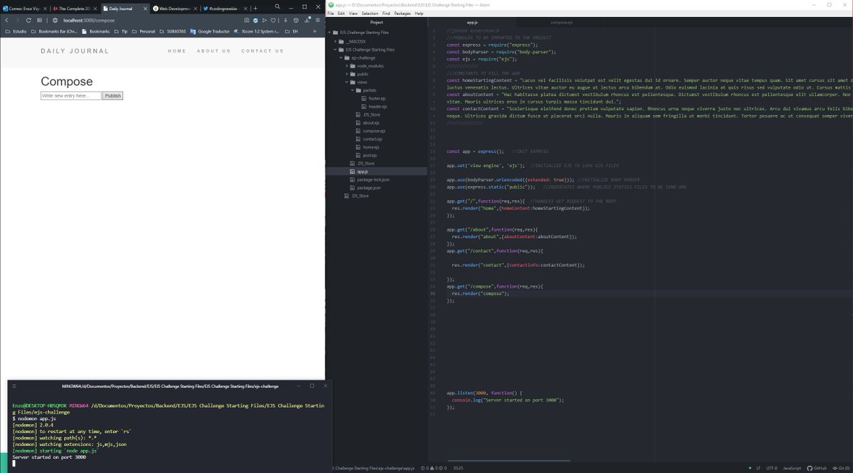The height and width of the screenshot is (473, 853).
Task: Open the Atom Edit menu
Action: pos(341,13)
